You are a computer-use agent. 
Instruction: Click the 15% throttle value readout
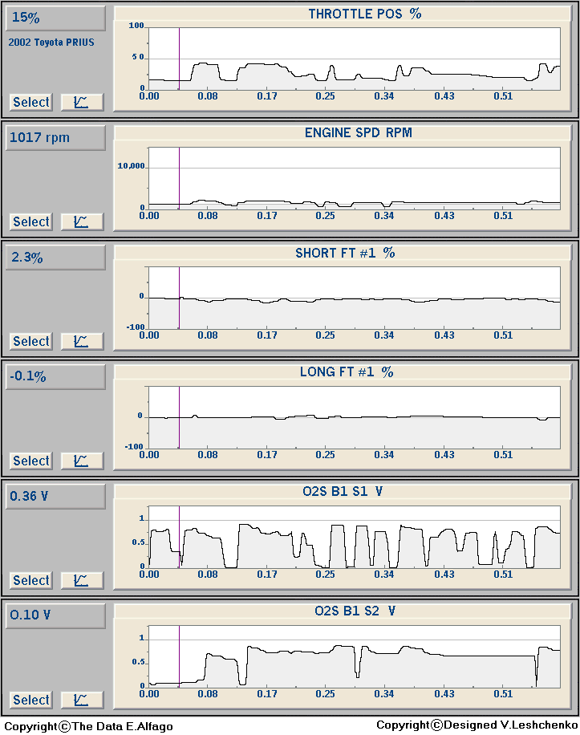[55, 18]
